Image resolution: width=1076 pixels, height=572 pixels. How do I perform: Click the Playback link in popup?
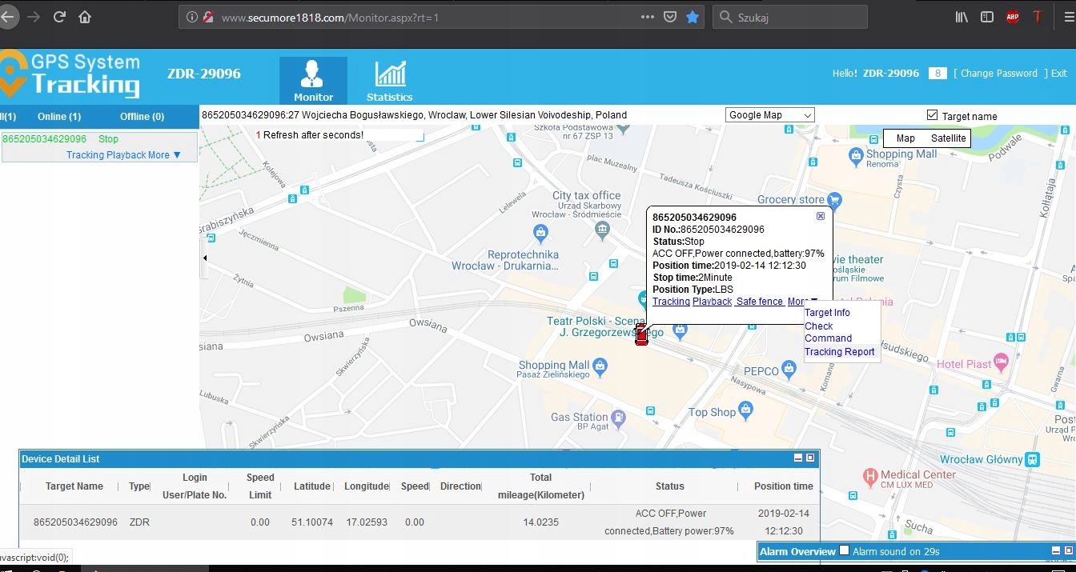pyautogui.click(x=712, y=302)
